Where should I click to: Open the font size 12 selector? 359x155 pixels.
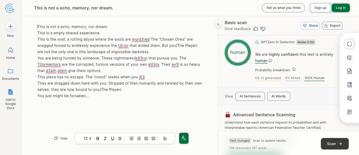tap(87, 139)
